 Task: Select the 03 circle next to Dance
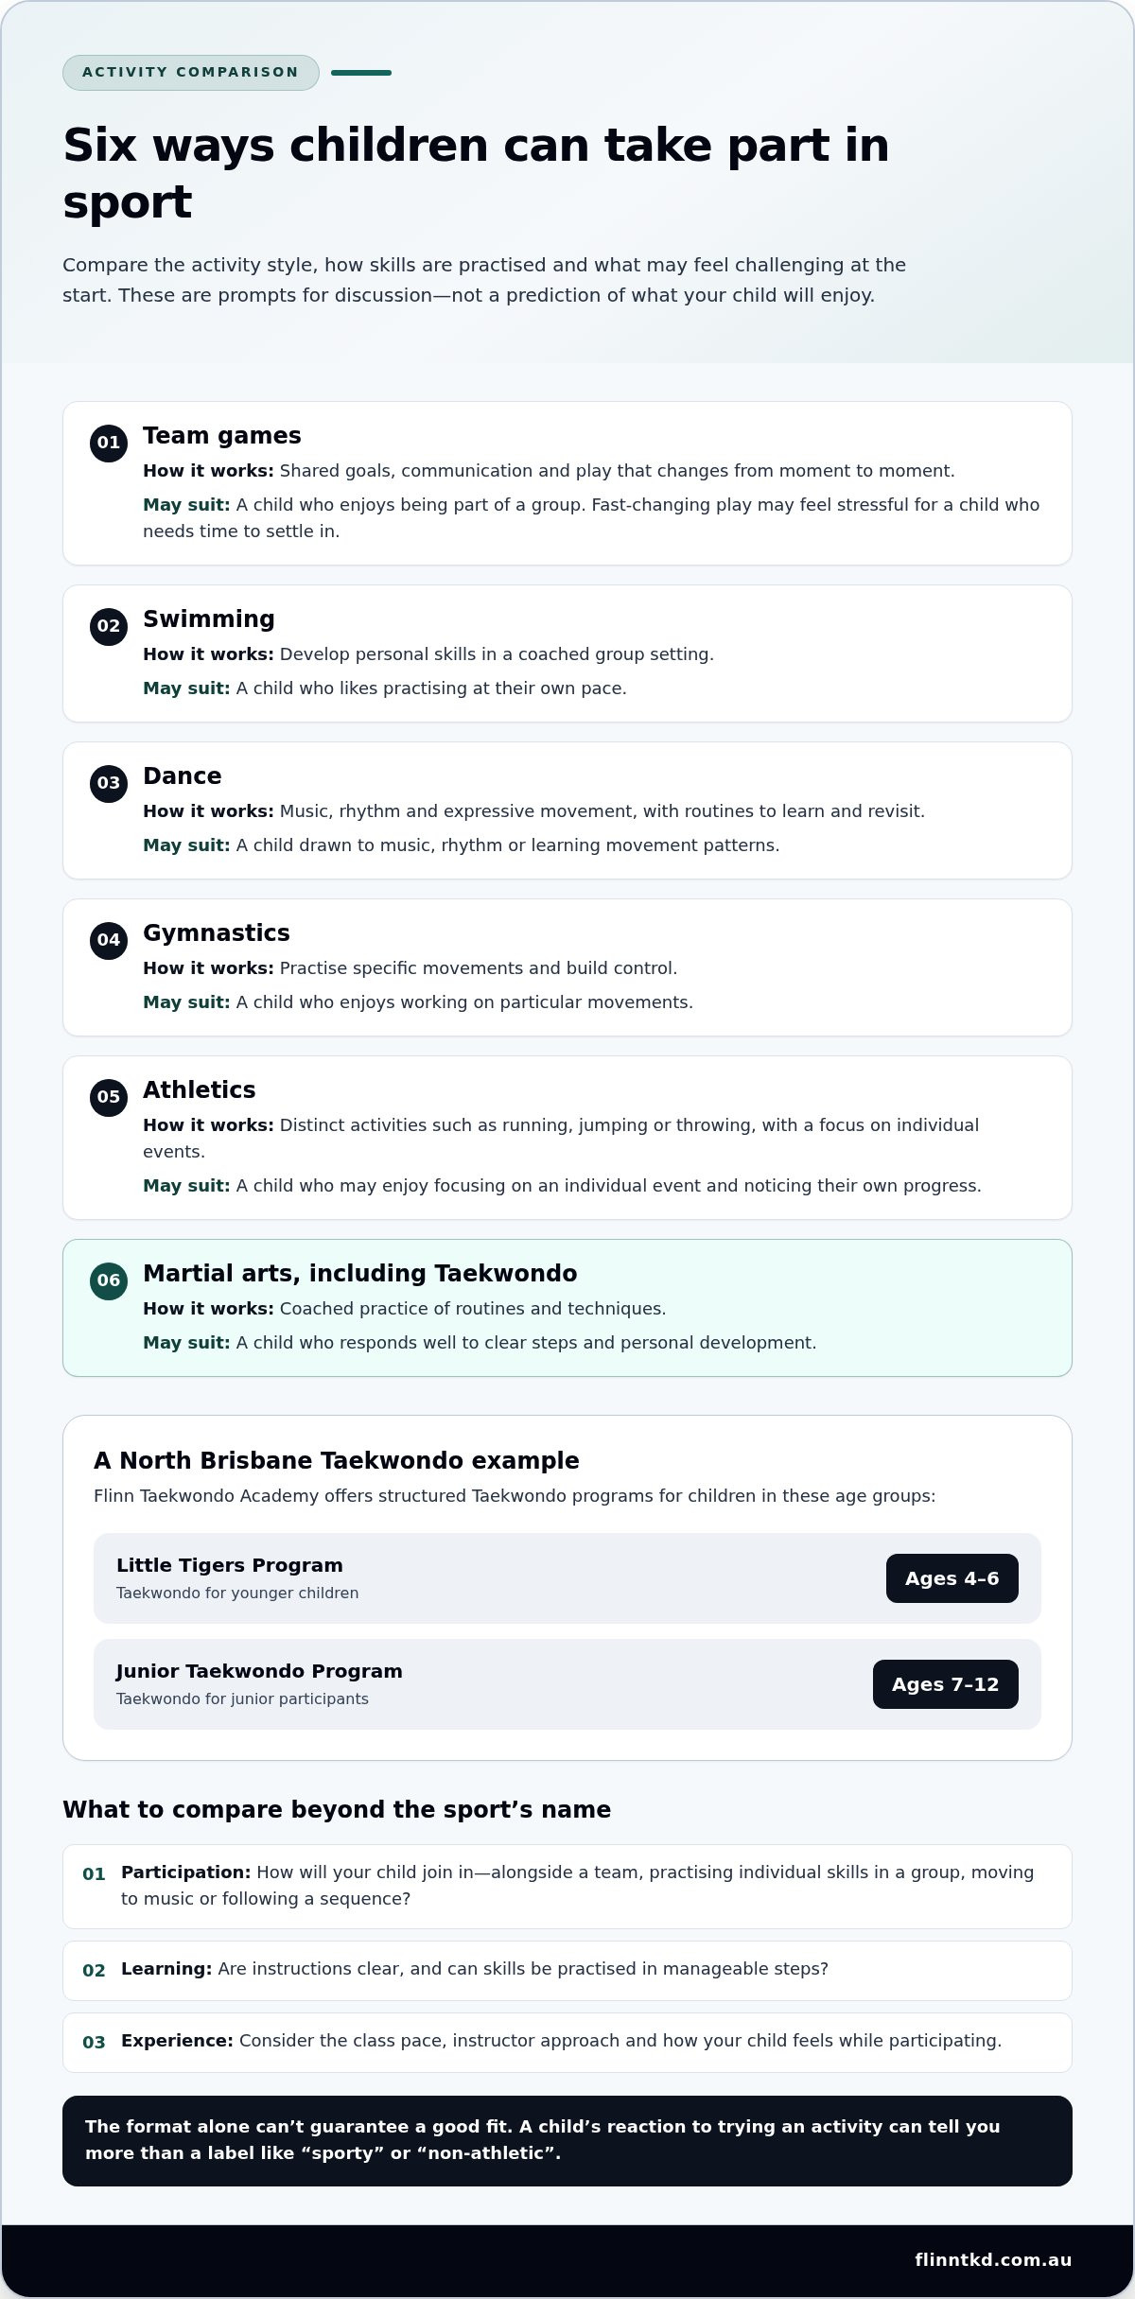click(109, 783)
